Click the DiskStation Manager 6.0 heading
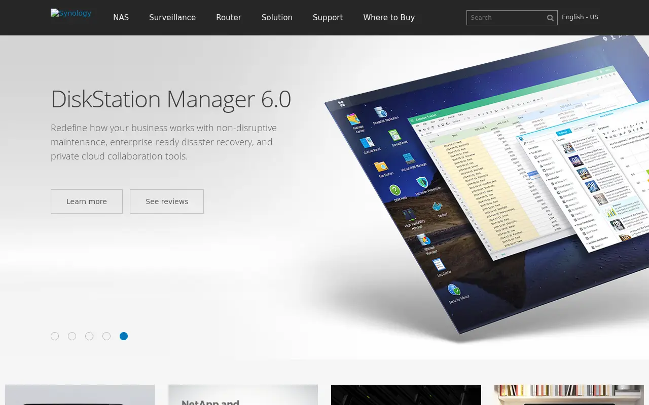The height and width of the screenshot is (405, 649). pyautogui.click(x=171, y=99)
